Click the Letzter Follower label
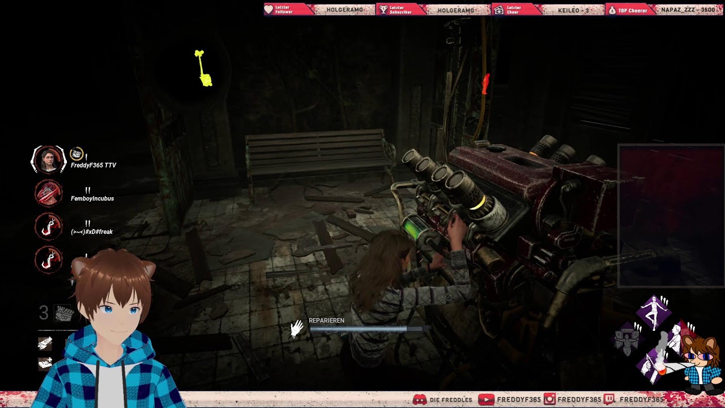The width and height of the screenshot is (725, 408). [284, 10]
